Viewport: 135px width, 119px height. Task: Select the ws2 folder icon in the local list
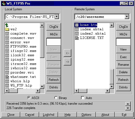pyautogui.click(x=7, y=29)
